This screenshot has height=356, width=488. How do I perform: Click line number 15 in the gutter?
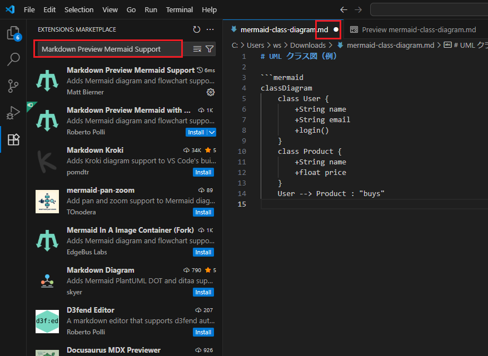point(242,204)
